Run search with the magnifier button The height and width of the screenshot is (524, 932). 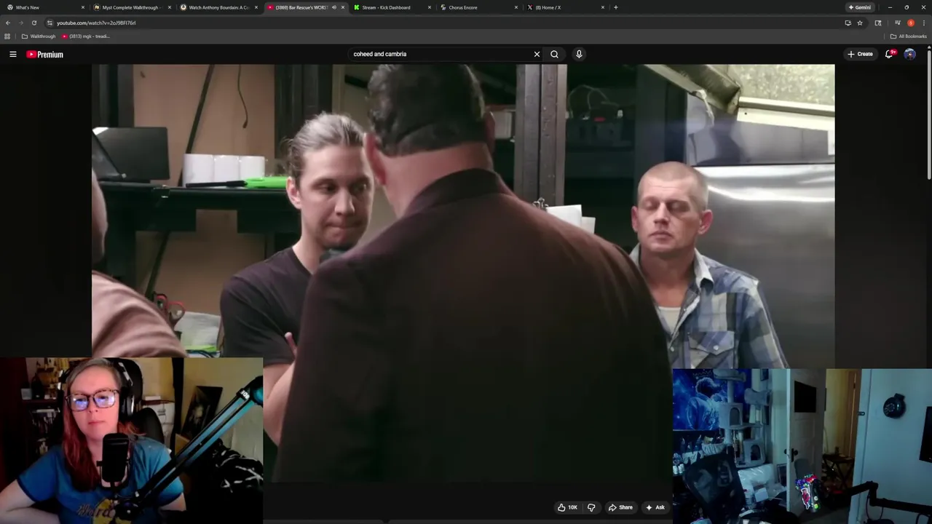(x=554, y=54)
